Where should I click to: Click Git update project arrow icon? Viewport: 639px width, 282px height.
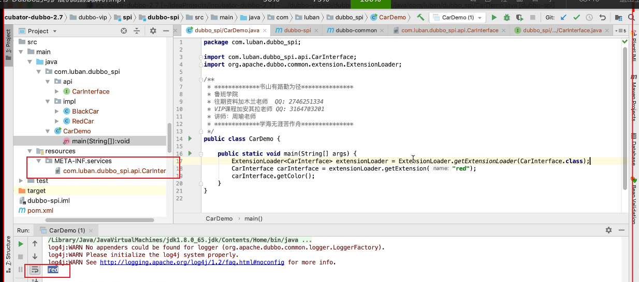564,18
